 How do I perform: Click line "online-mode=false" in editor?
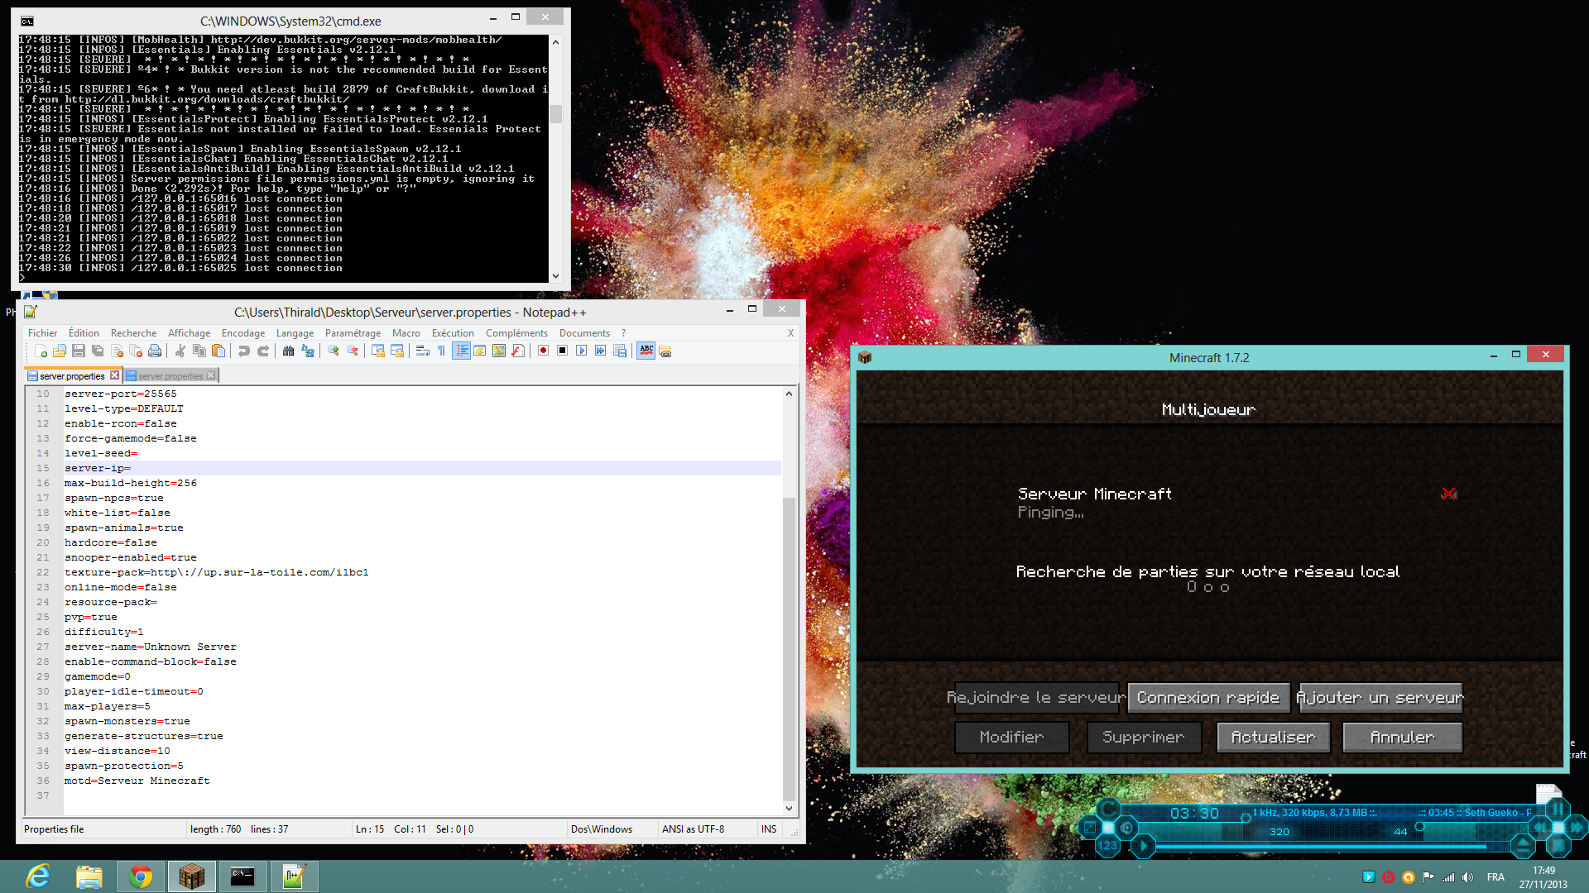tap(121, 587)
